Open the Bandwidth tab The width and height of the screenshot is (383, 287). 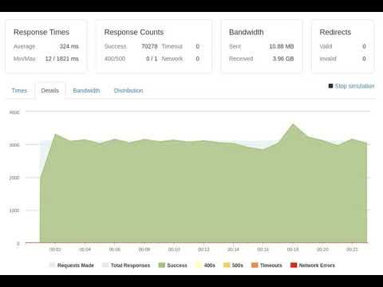(x=86, y=91)
